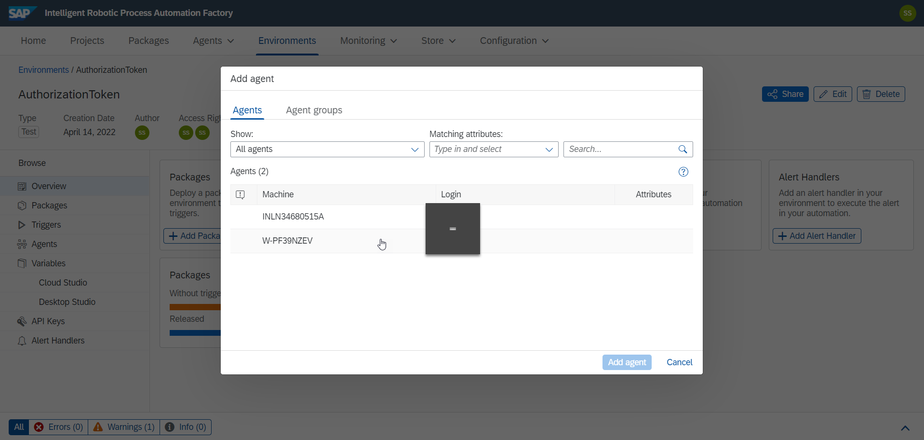Click the Overview sidebar icon
The image size is (924, 440).
[x=22, y=186]
